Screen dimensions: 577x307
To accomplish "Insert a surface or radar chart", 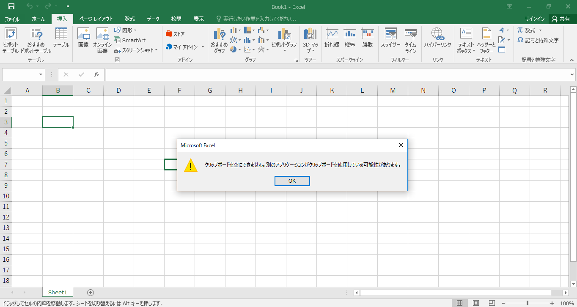I will [264, 49].
